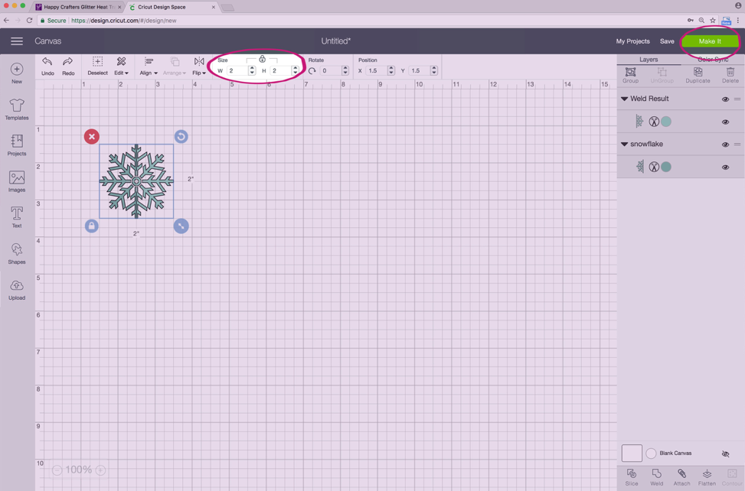
Task: Select the snowflake image on canvas
Action: (x=136, y=181)
